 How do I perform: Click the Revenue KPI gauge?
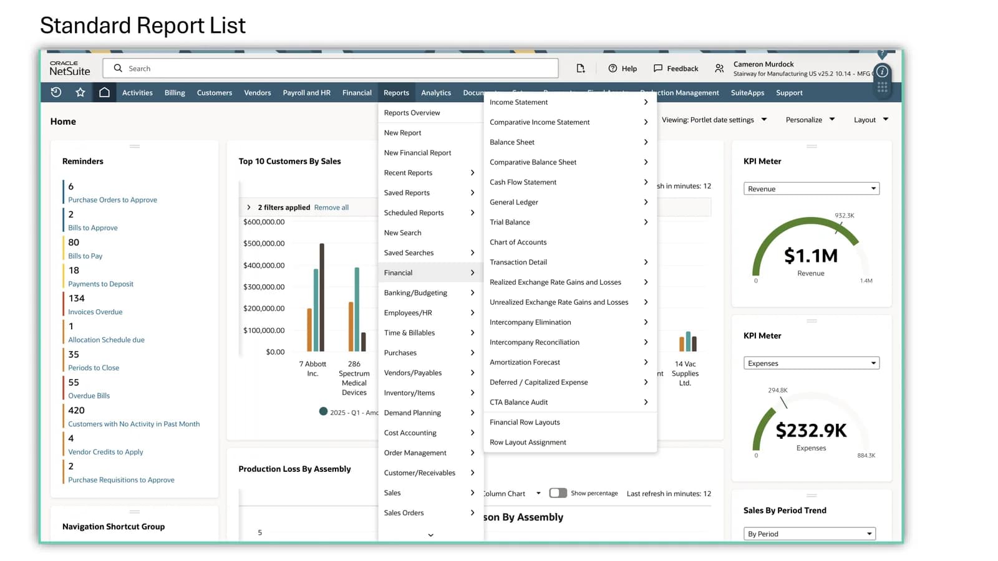[811, 249]
